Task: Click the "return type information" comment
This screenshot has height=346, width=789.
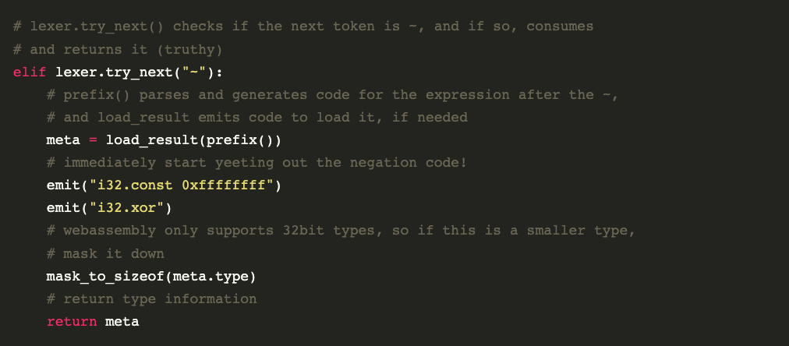Action: (151, 298)
